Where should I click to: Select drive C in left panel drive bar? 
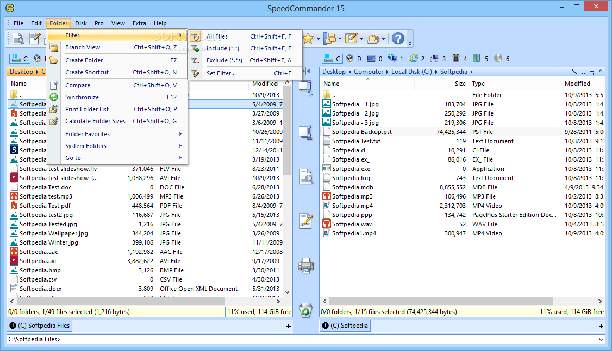point(20,59)
